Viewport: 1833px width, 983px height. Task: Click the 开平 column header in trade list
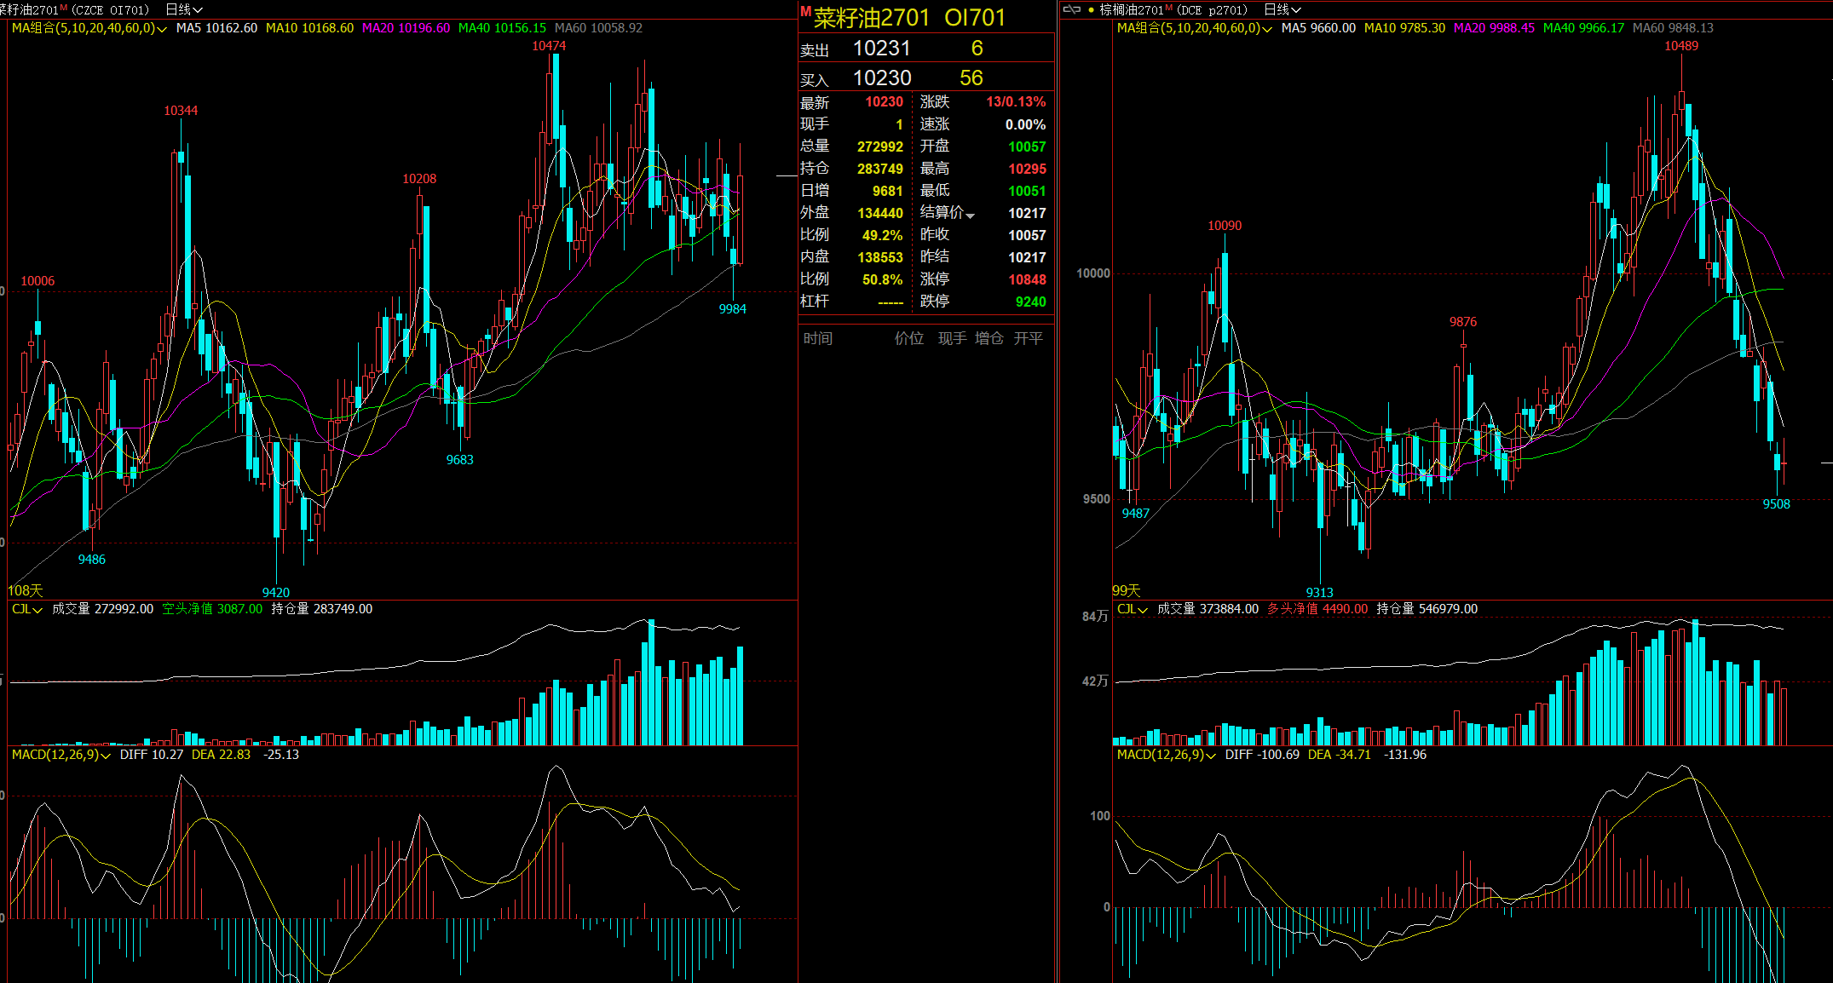click(1029, 338)
